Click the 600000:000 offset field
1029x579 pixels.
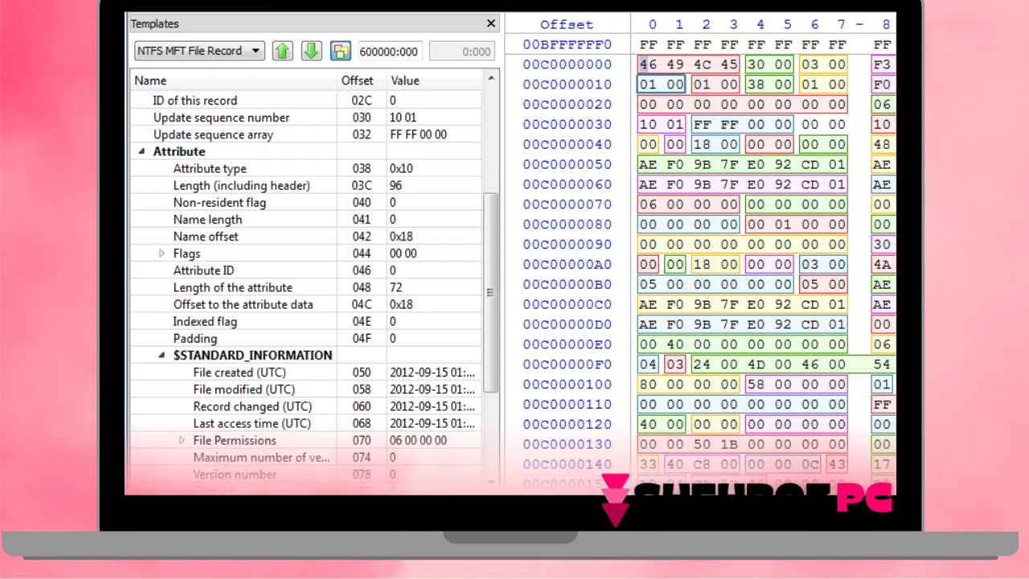tap(390, 51)
